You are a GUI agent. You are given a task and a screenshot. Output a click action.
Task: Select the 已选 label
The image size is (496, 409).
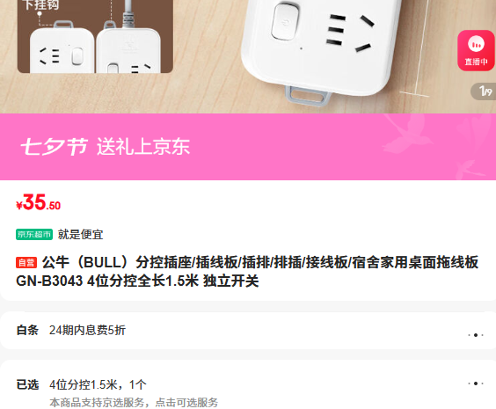point(27,384)
